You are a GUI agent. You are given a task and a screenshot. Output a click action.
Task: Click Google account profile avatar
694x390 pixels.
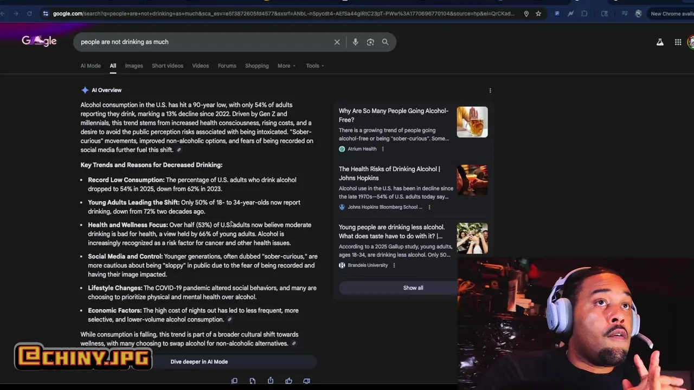(x=691, y=42)
